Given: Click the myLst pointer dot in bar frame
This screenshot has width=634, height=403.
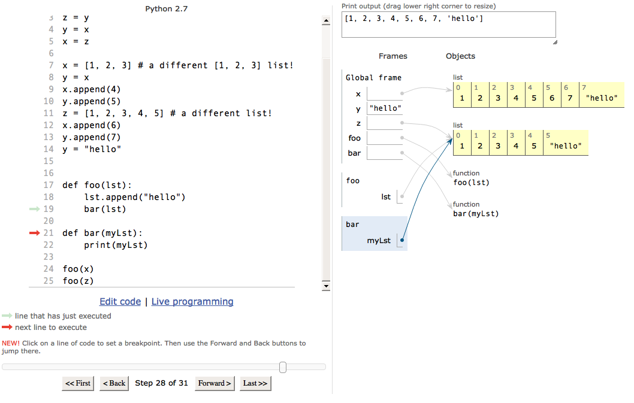Looking at the screenshot, I should pos(402,240).
